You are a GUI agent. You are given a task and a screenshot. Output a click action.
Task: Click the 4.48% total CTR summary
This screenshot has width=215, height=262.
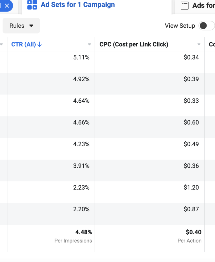[84, 232]
